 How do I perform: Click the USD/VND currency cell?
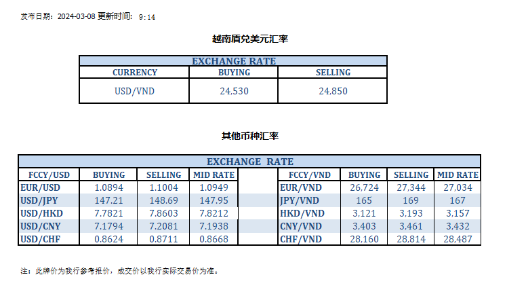point(135,92)
